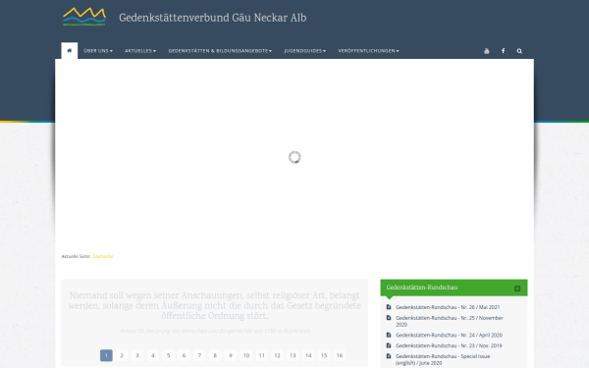Click document icon for Nr. 25 / November 2020

click(389, 318)
